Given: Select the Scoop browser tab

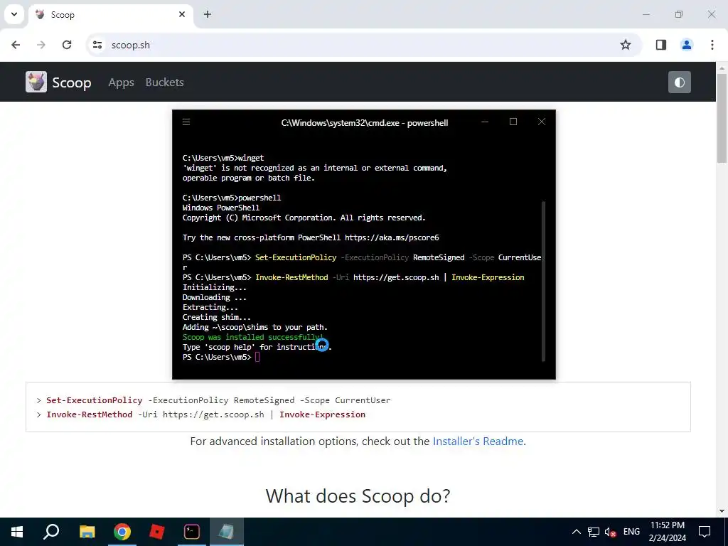Looking at the screenshot, I should (x=112, y=15).
